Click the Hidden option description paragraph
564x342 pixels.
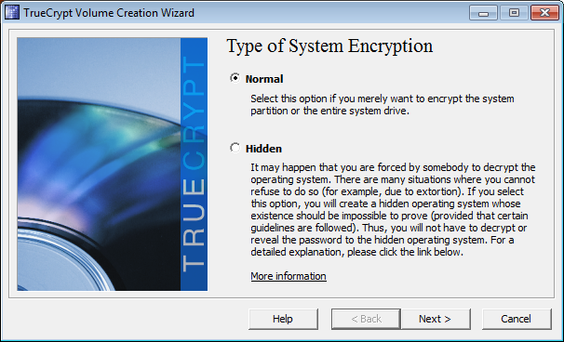pyautogui.click(x=393, y=209)
